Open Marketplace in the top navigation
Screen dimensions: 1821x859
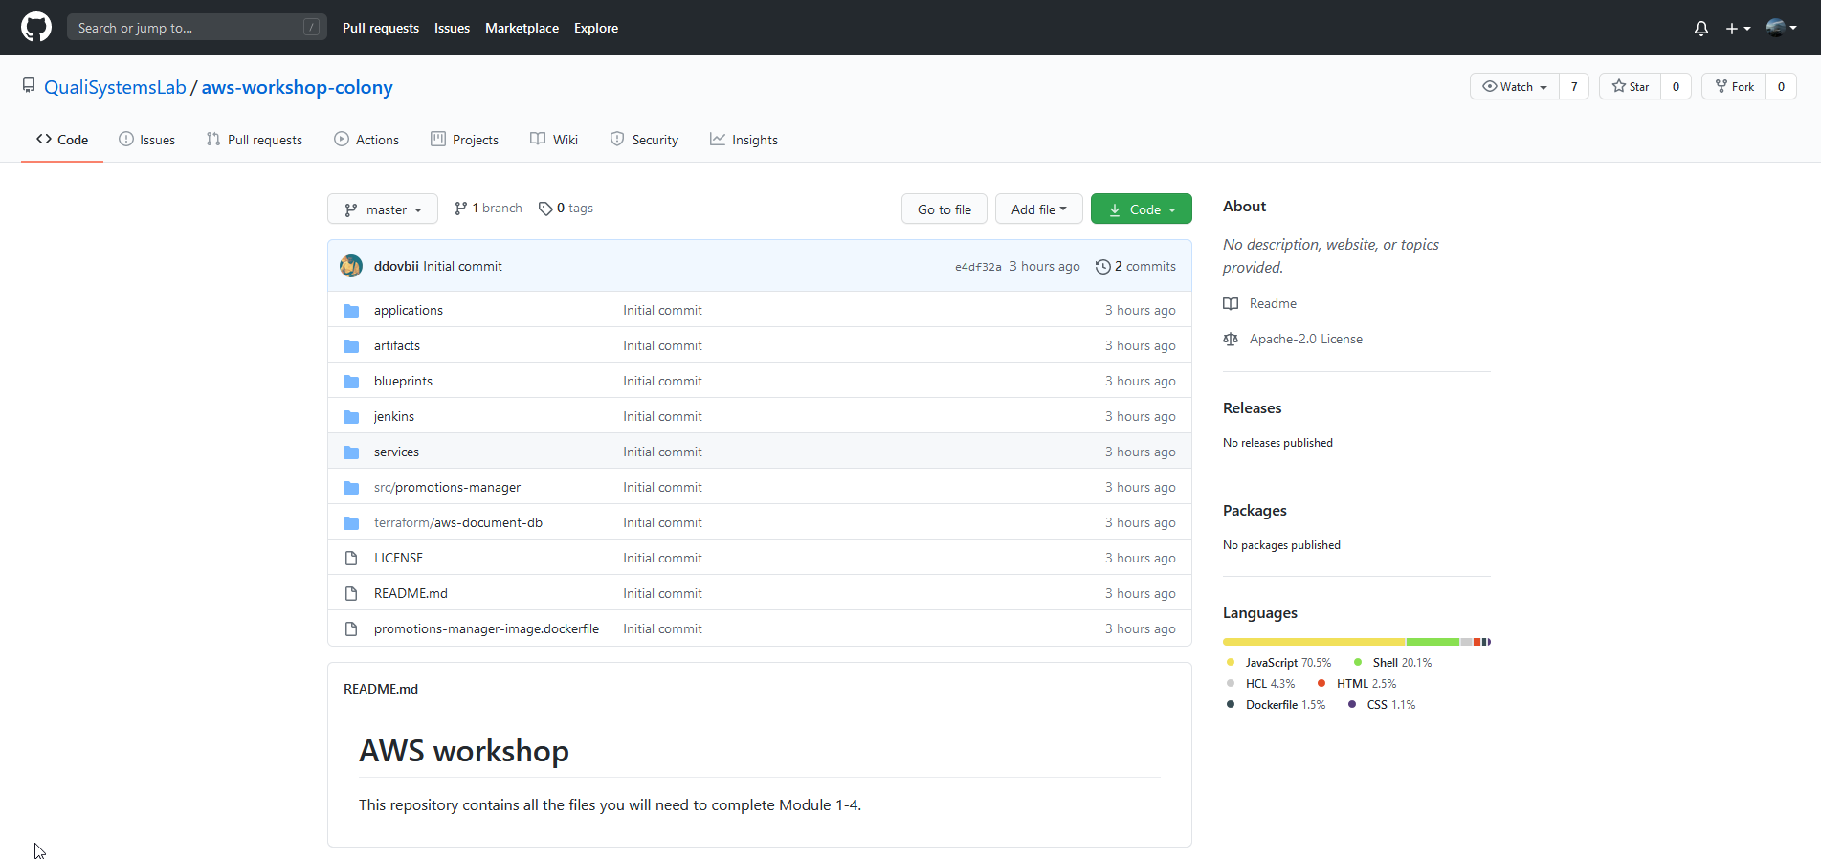tap(522, 28)
